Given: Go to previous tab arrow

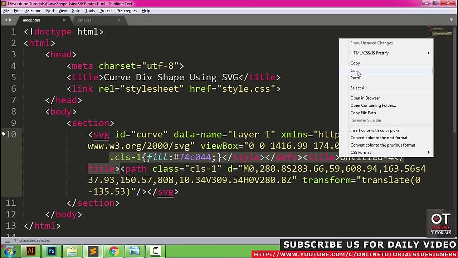Looking at the screenshot, I should (6, 20).
